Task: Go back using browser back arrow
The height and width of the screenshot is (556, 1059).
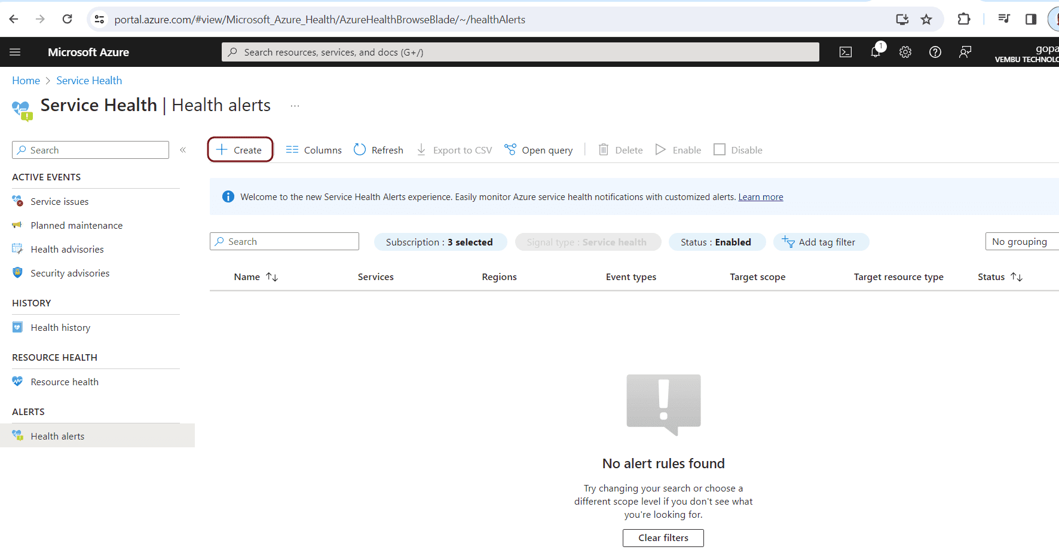Action: point(14,19)
